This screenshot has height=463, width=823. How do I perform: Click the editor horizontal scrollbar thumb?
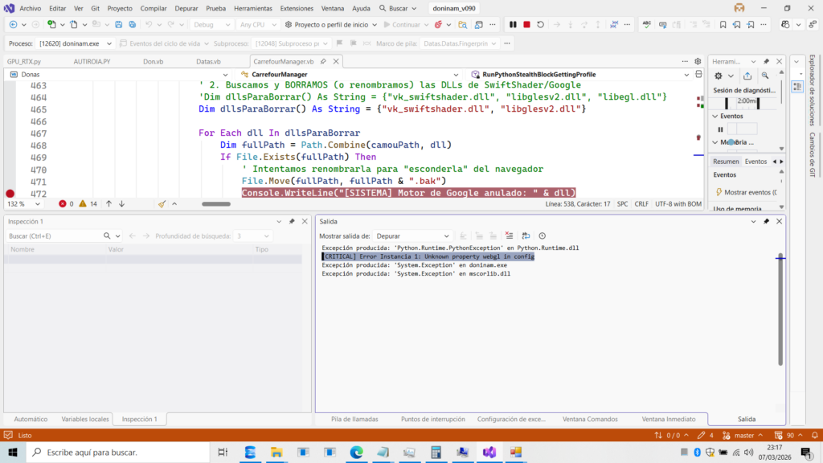coord(216,204)
